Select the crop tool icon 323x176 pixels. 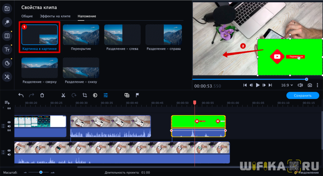(x=85, y=95)
